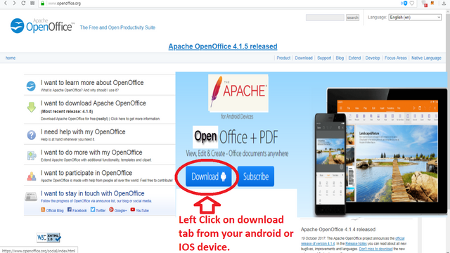Click the newspaper stay-in-touch icon
This screenshot has height=253, width=450.
[31, 197]
